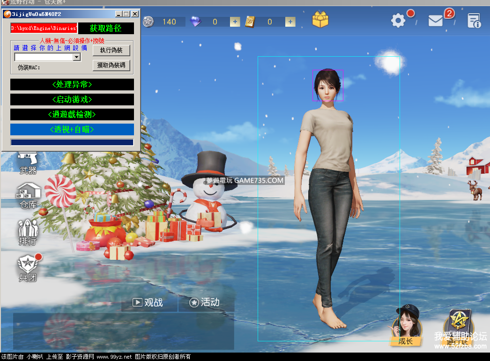Open the mail inbox envelope icon
This screenshot has height=361, width=490.
tap(436, 21)
